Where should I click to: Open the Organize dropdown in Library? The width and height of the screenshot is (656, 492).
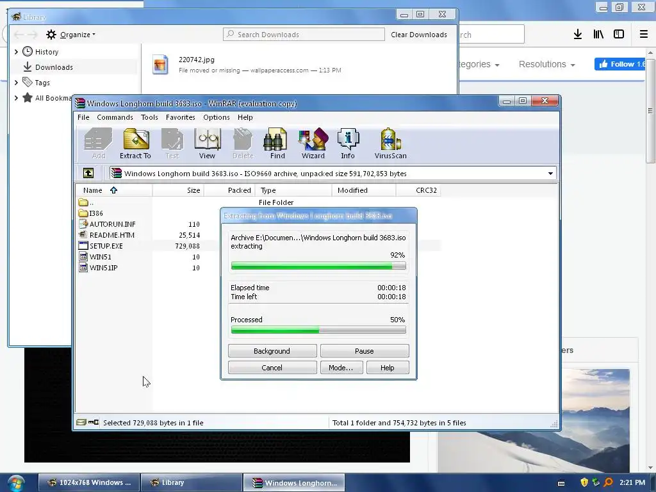[x=78, y=35]
